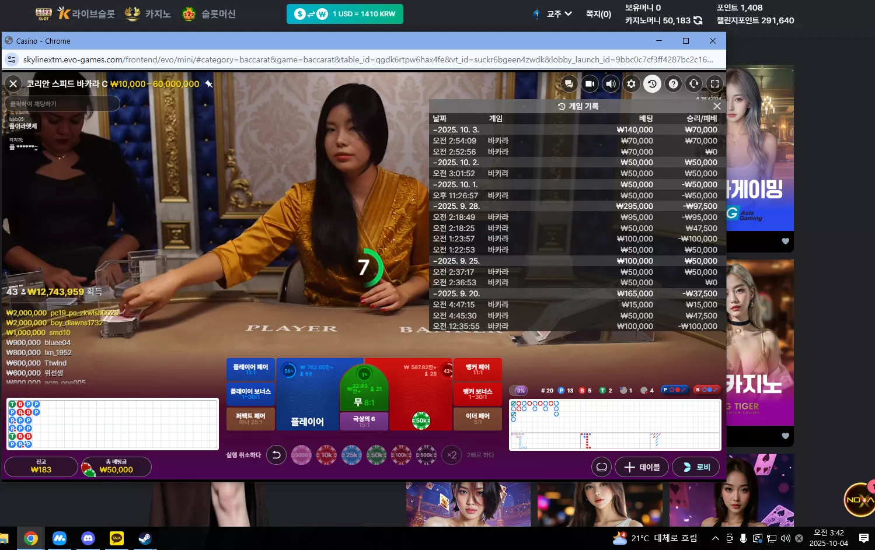
Task: View site information in Chrome address bar
Action: [12, 59]
